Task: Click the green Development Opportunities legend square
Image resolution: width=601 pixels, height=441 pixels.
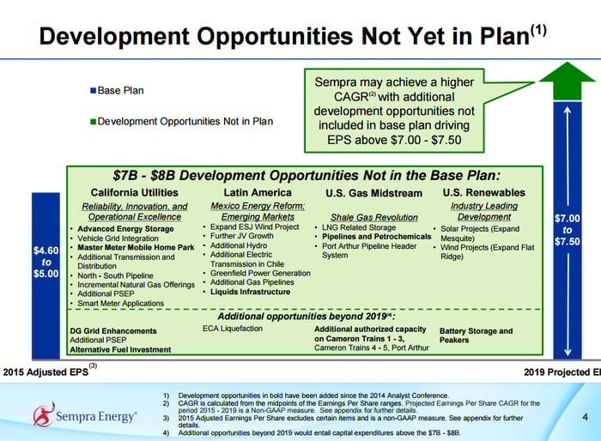Action: click(93, 121)
